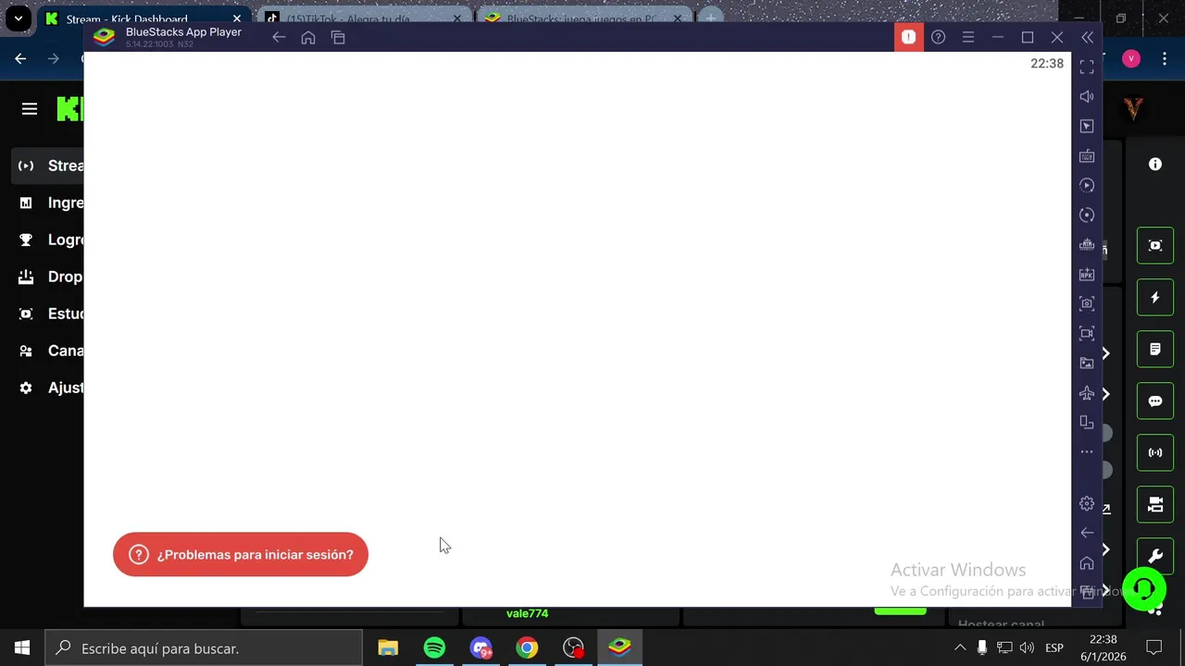Open BlueStacks recent apps from title bar
Image resolution: width=1185 pixels, height=666 pixels.
coord(338,37)
